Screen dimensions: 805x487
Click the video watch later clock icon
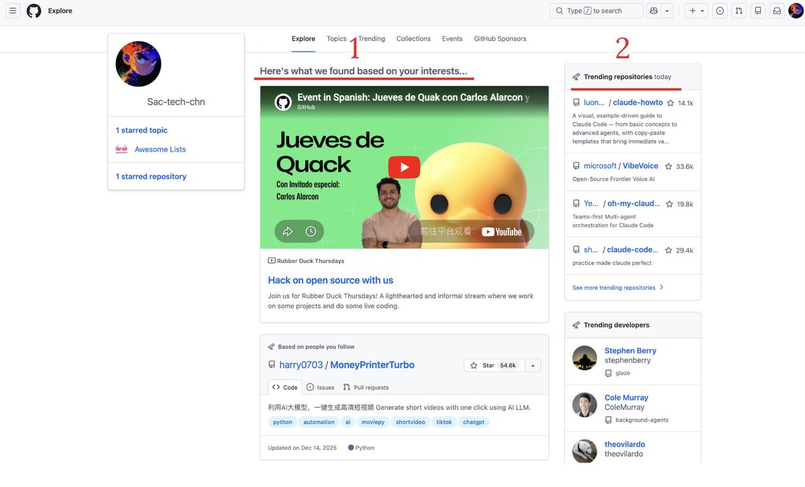point(311,231)
